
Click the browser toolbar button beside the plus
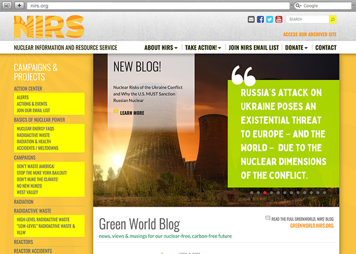(x=7, y=5)
